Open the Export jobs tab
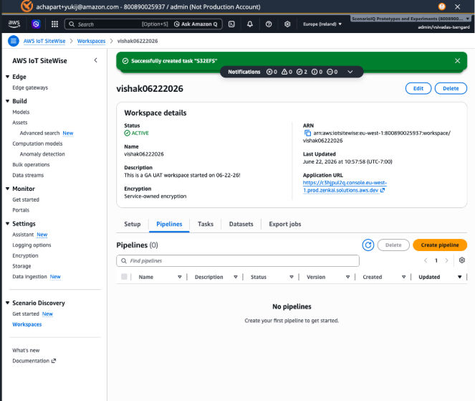 pyautogui.click(x=285, y=224)
